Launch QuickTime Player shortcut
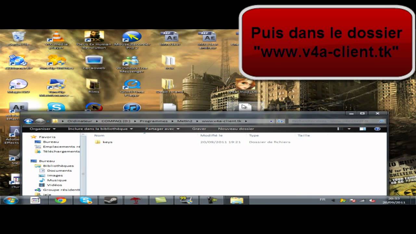 click(132, 88)
